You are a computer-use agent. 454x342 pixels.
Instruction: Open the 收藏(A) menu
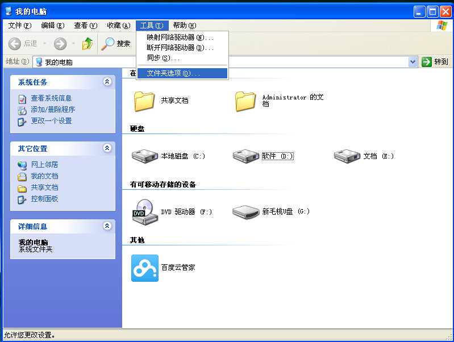[x=118, y=26]
